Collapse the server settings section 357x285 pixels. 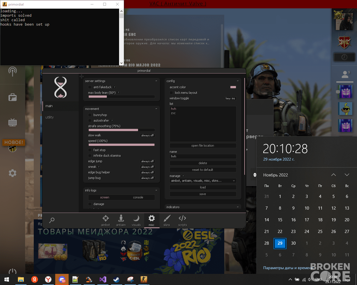point(156,81)
